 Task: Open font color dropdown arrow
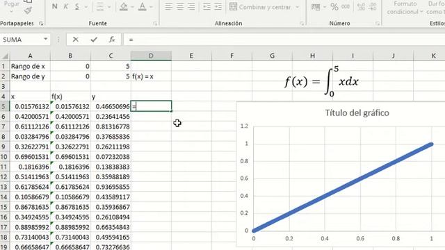tap(152, 7)
